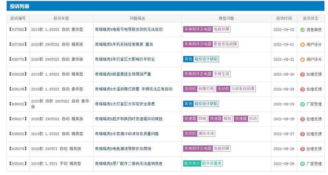Screen dimensions: 328x175
Task: Open complaint about 水泵漏冷却液存在质量问题
Action: [x=127, y=134]
